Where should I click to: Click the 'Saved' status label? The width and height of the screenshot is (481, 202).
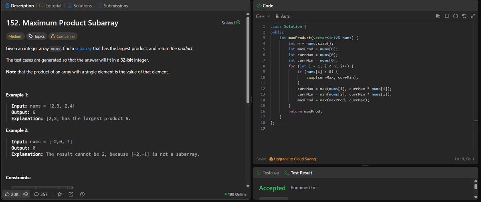point(261,159)
